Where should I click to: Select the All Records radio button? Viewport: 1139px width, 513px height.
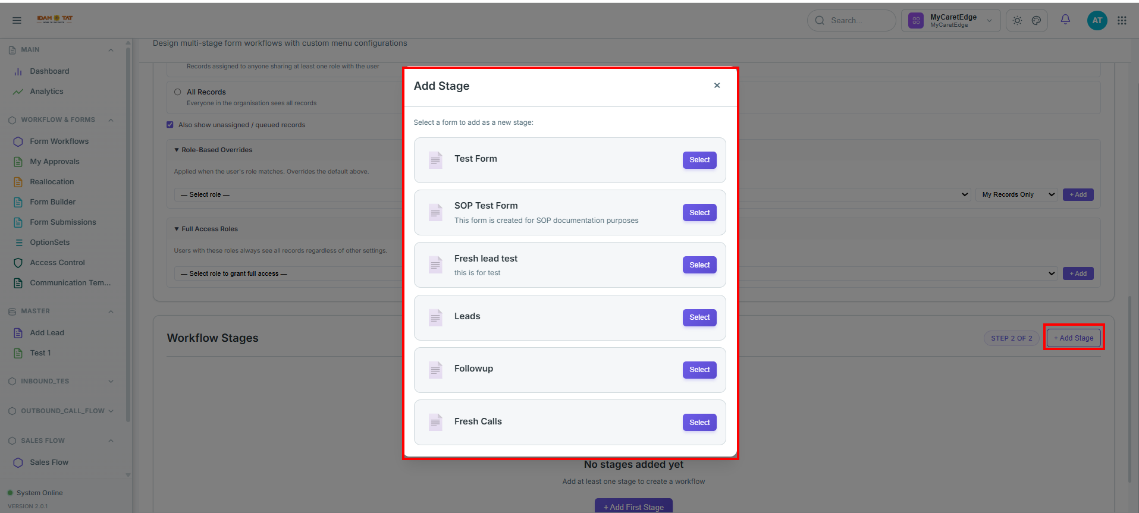178,92
